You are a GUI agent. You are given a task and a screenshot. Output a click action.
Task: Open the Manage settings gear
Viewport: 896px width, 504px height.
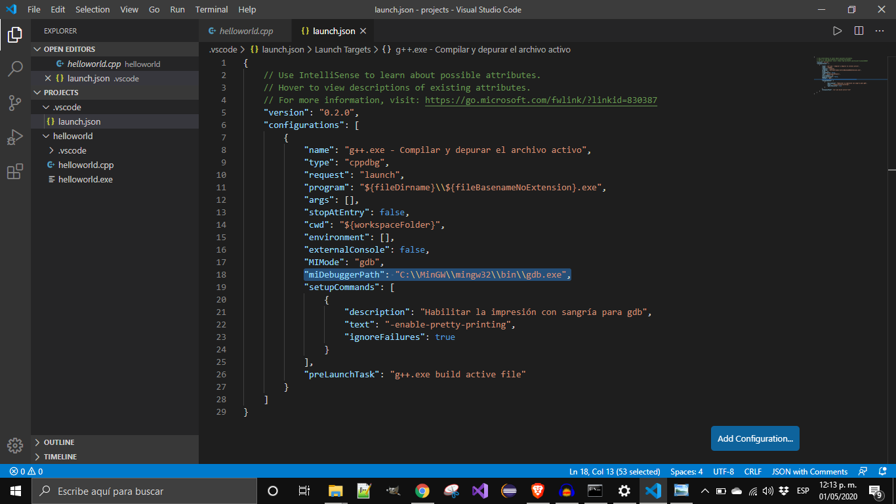tap(14, 444)
